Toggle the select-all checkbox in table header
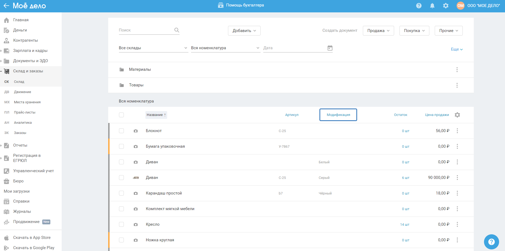505x251 pixels. pyautogui.click(x=121, y=115)
